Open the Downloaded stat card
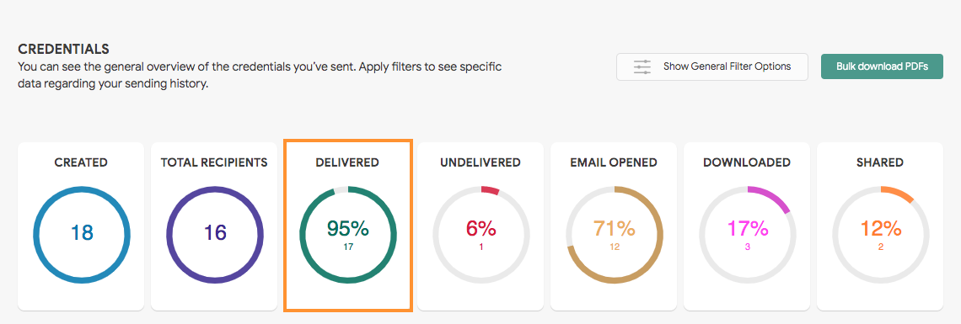 click(747, 226)
